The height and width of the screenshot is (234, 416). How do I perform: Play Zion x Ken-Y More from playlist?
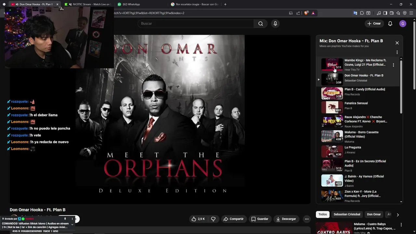[357, 196]
